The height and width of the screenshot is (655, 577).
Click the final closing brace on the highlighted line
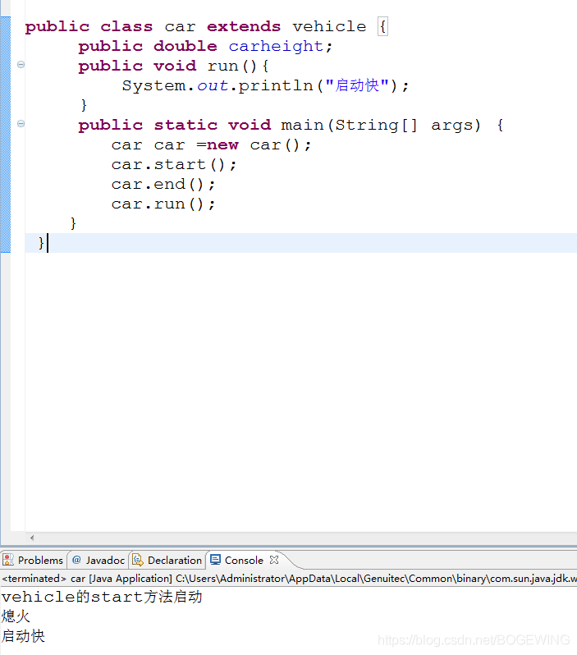(41, 243)
